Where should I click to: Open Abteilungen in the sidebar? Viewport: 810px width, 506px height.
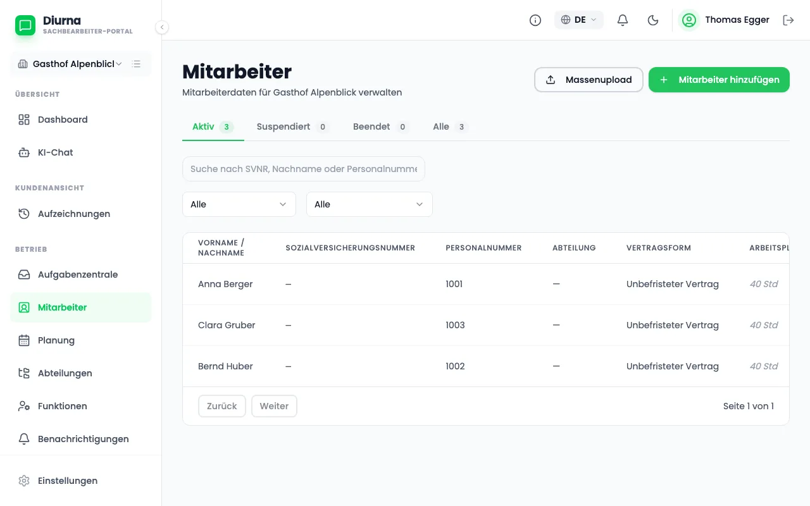tap(81, 373)
